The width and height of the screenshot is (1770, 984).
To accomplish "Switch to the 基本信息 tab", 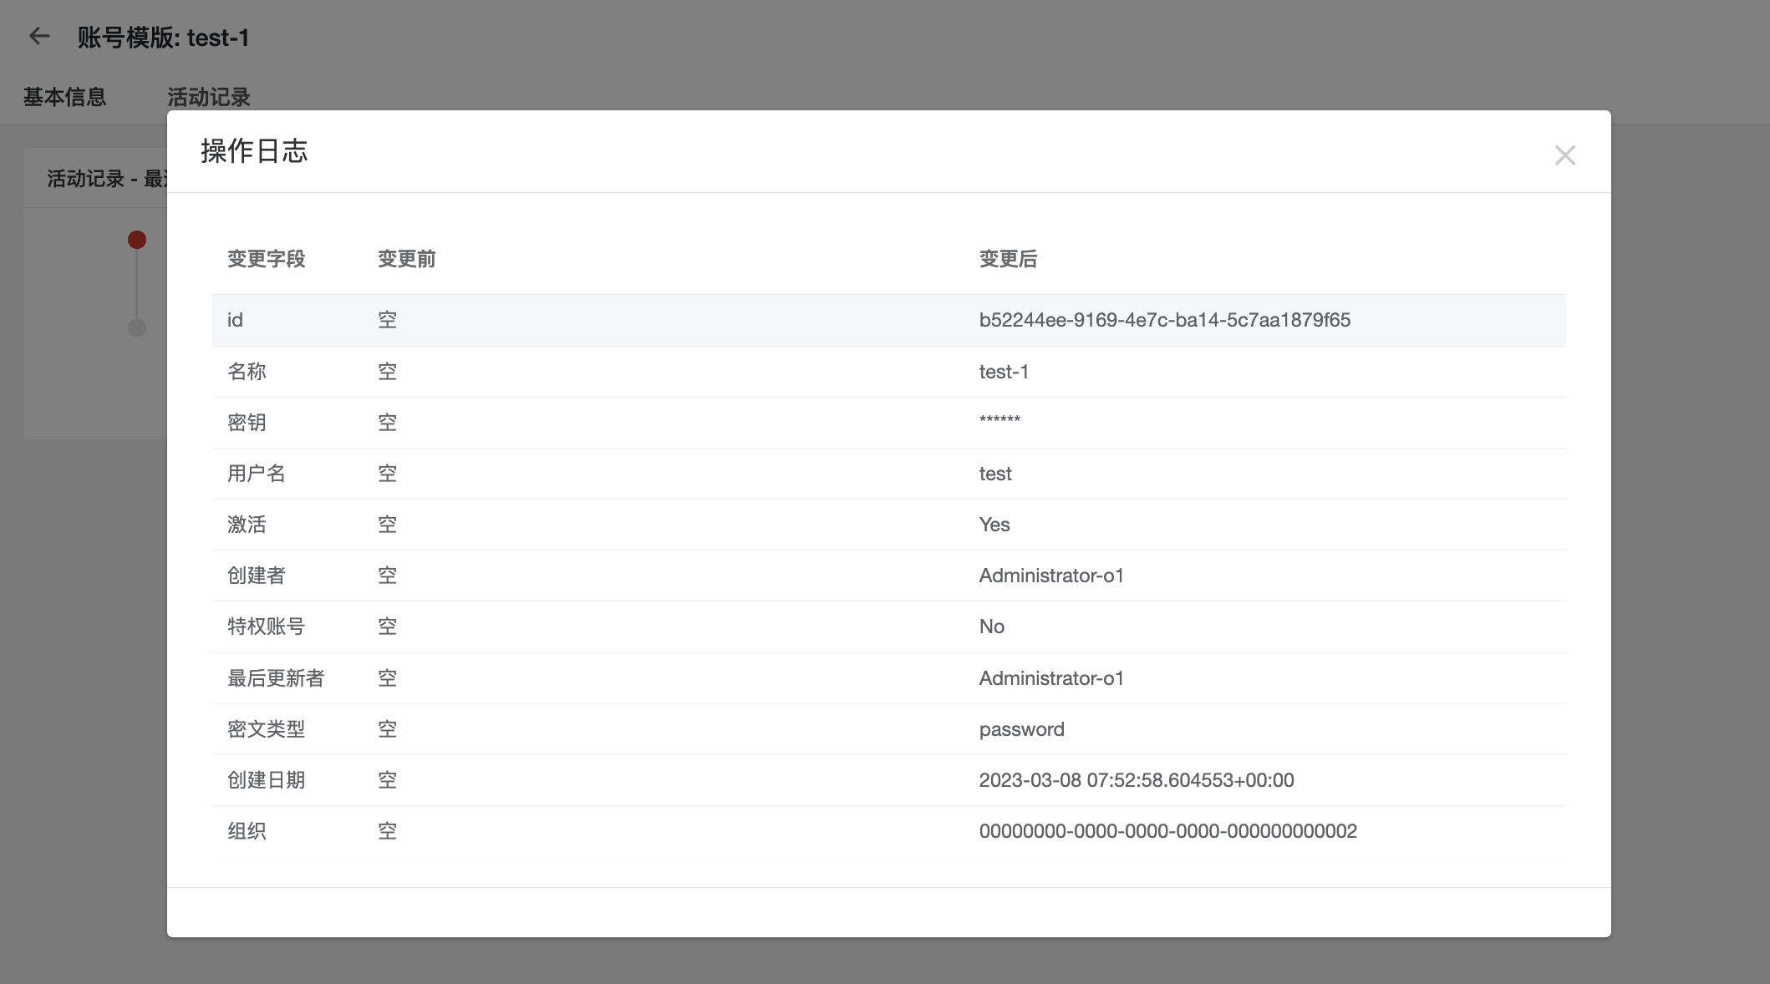I will coord(65,98).
